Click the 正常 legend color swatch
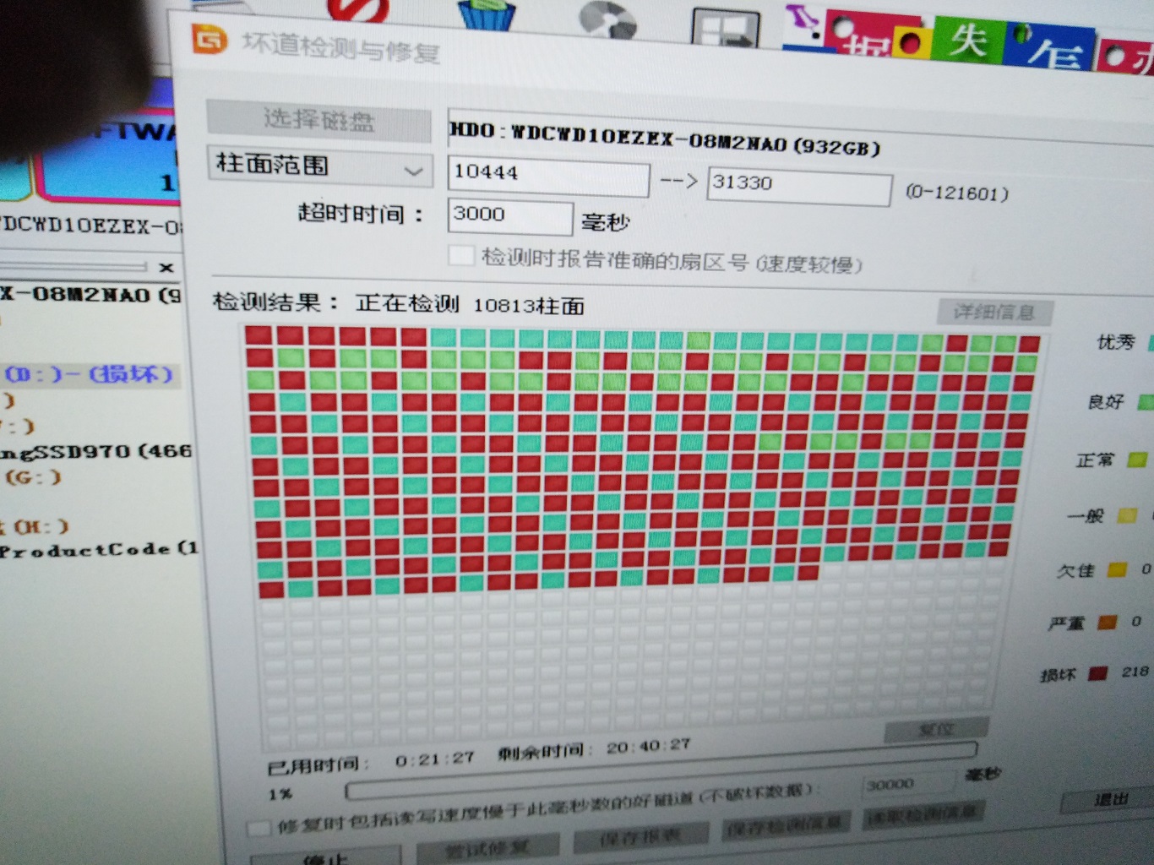Viewport: 1154px width, 865px height. (x=1137, y=460)
